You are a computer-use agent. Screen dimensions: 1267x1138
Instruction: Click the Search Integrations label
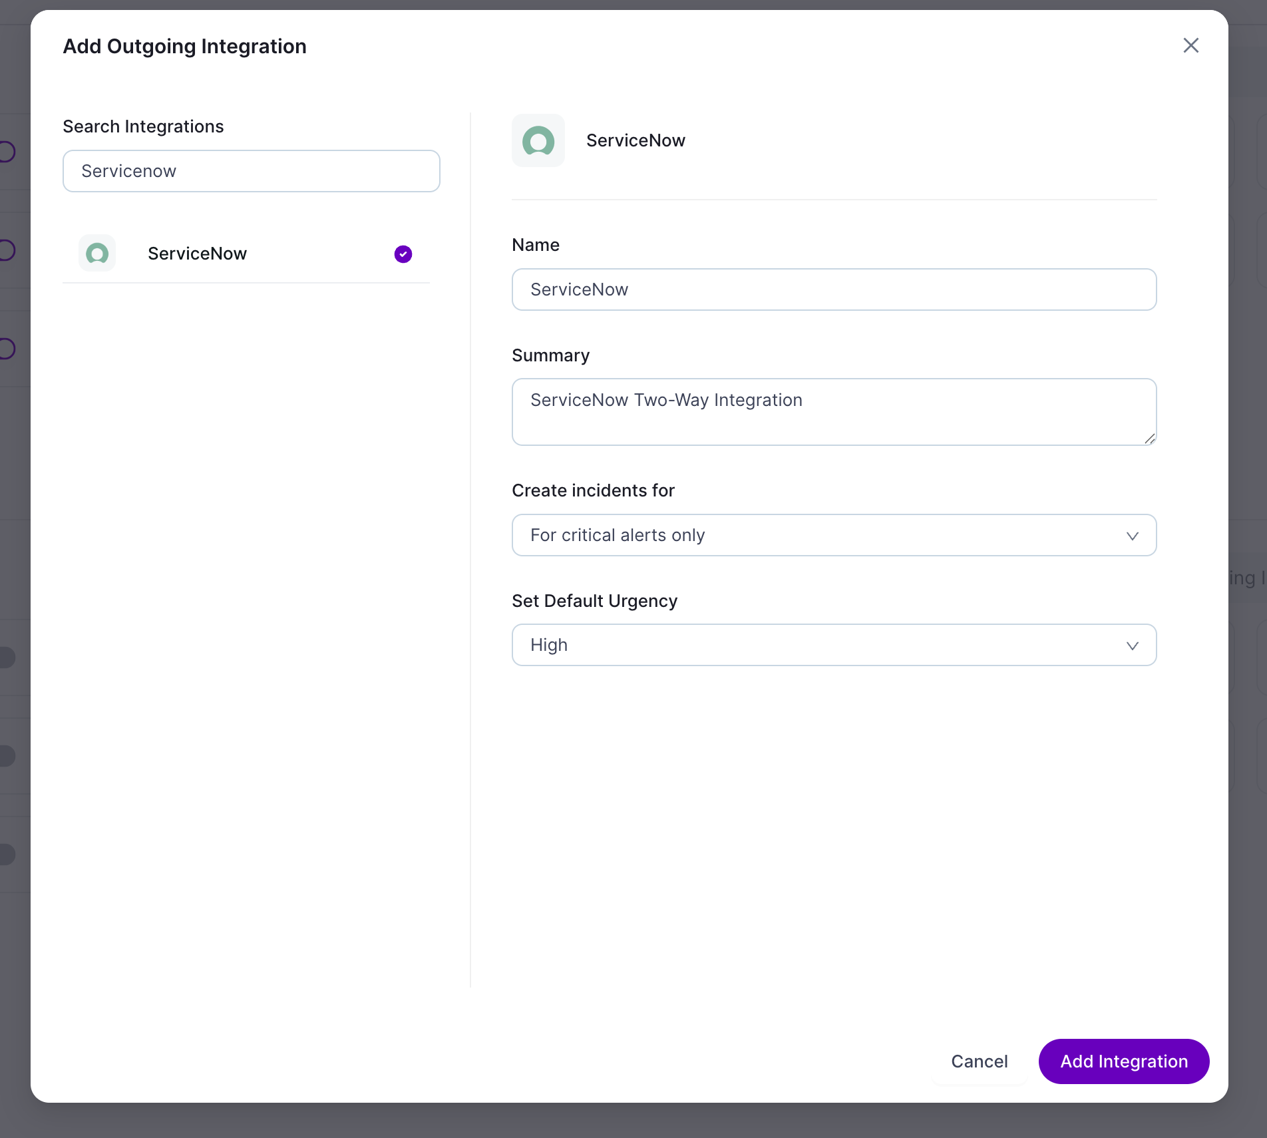point(143,126)
